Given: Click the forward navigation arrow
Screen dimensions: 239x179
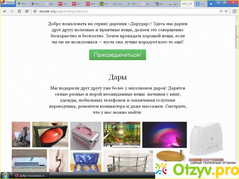Looking at the screenshot, I should 12,11.
